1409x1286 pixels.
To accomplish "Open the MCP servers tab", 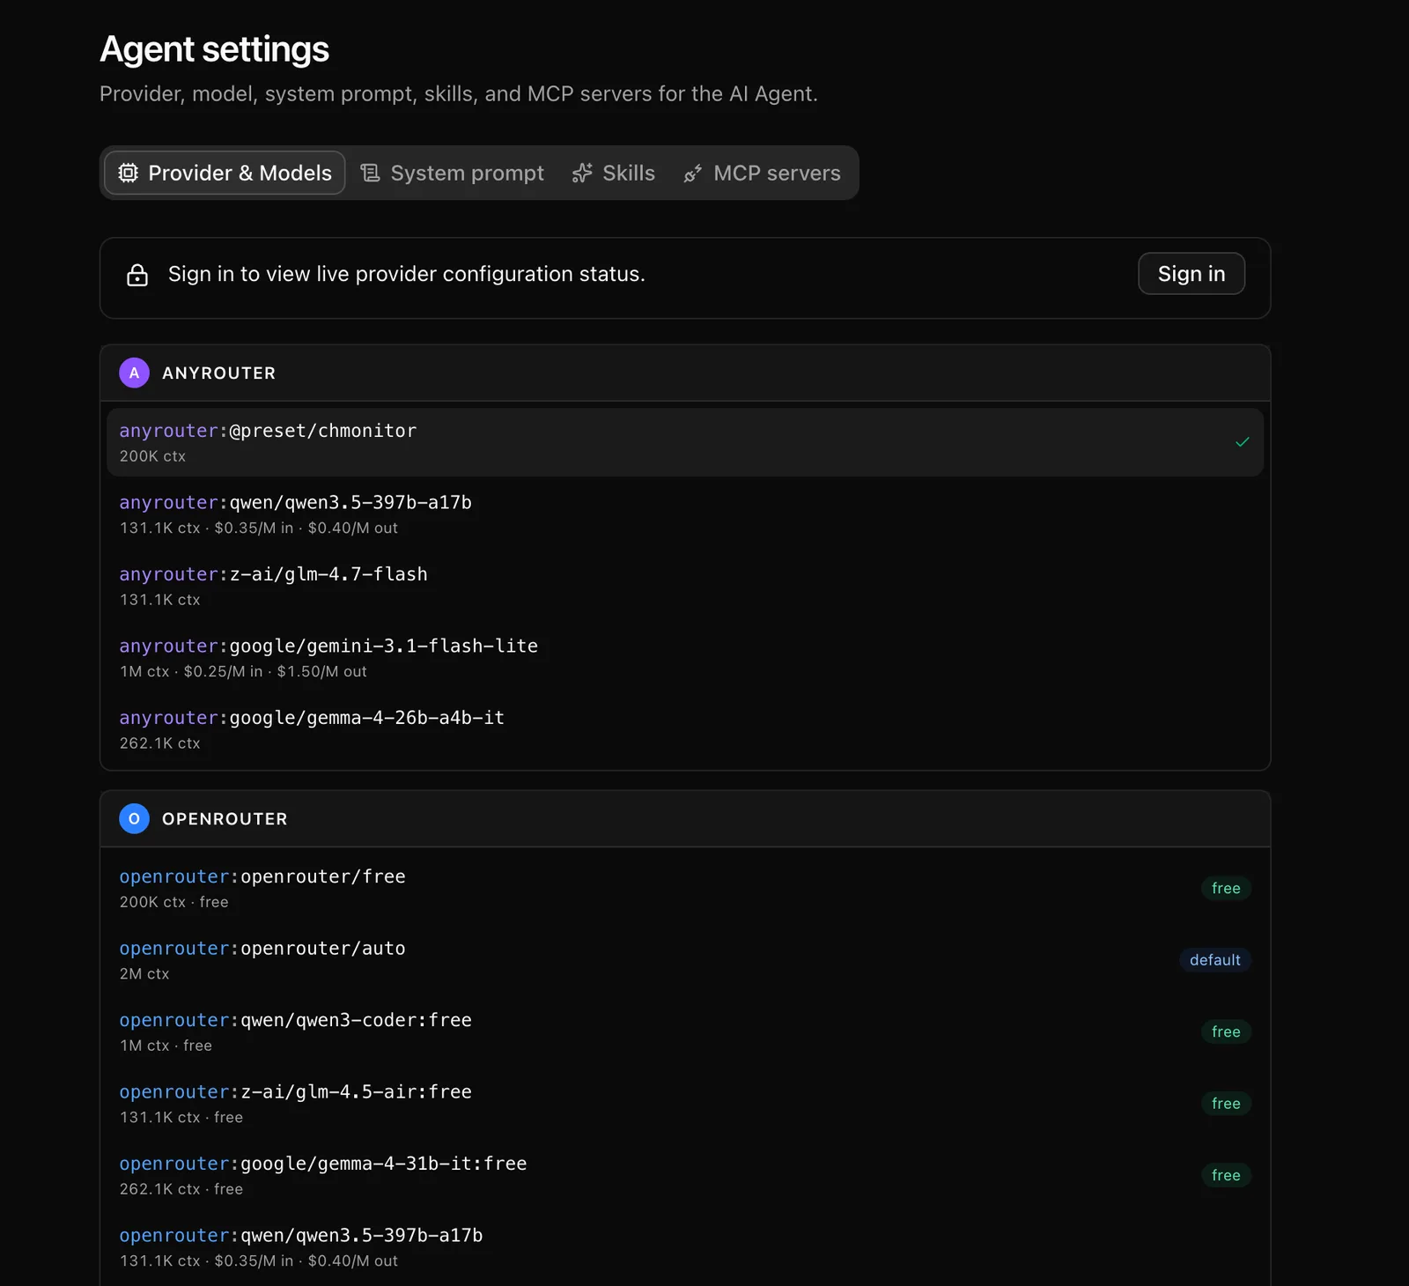I will (x=763, y=173).
